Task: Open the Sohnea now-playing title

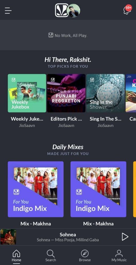Action: click(68, 234)
